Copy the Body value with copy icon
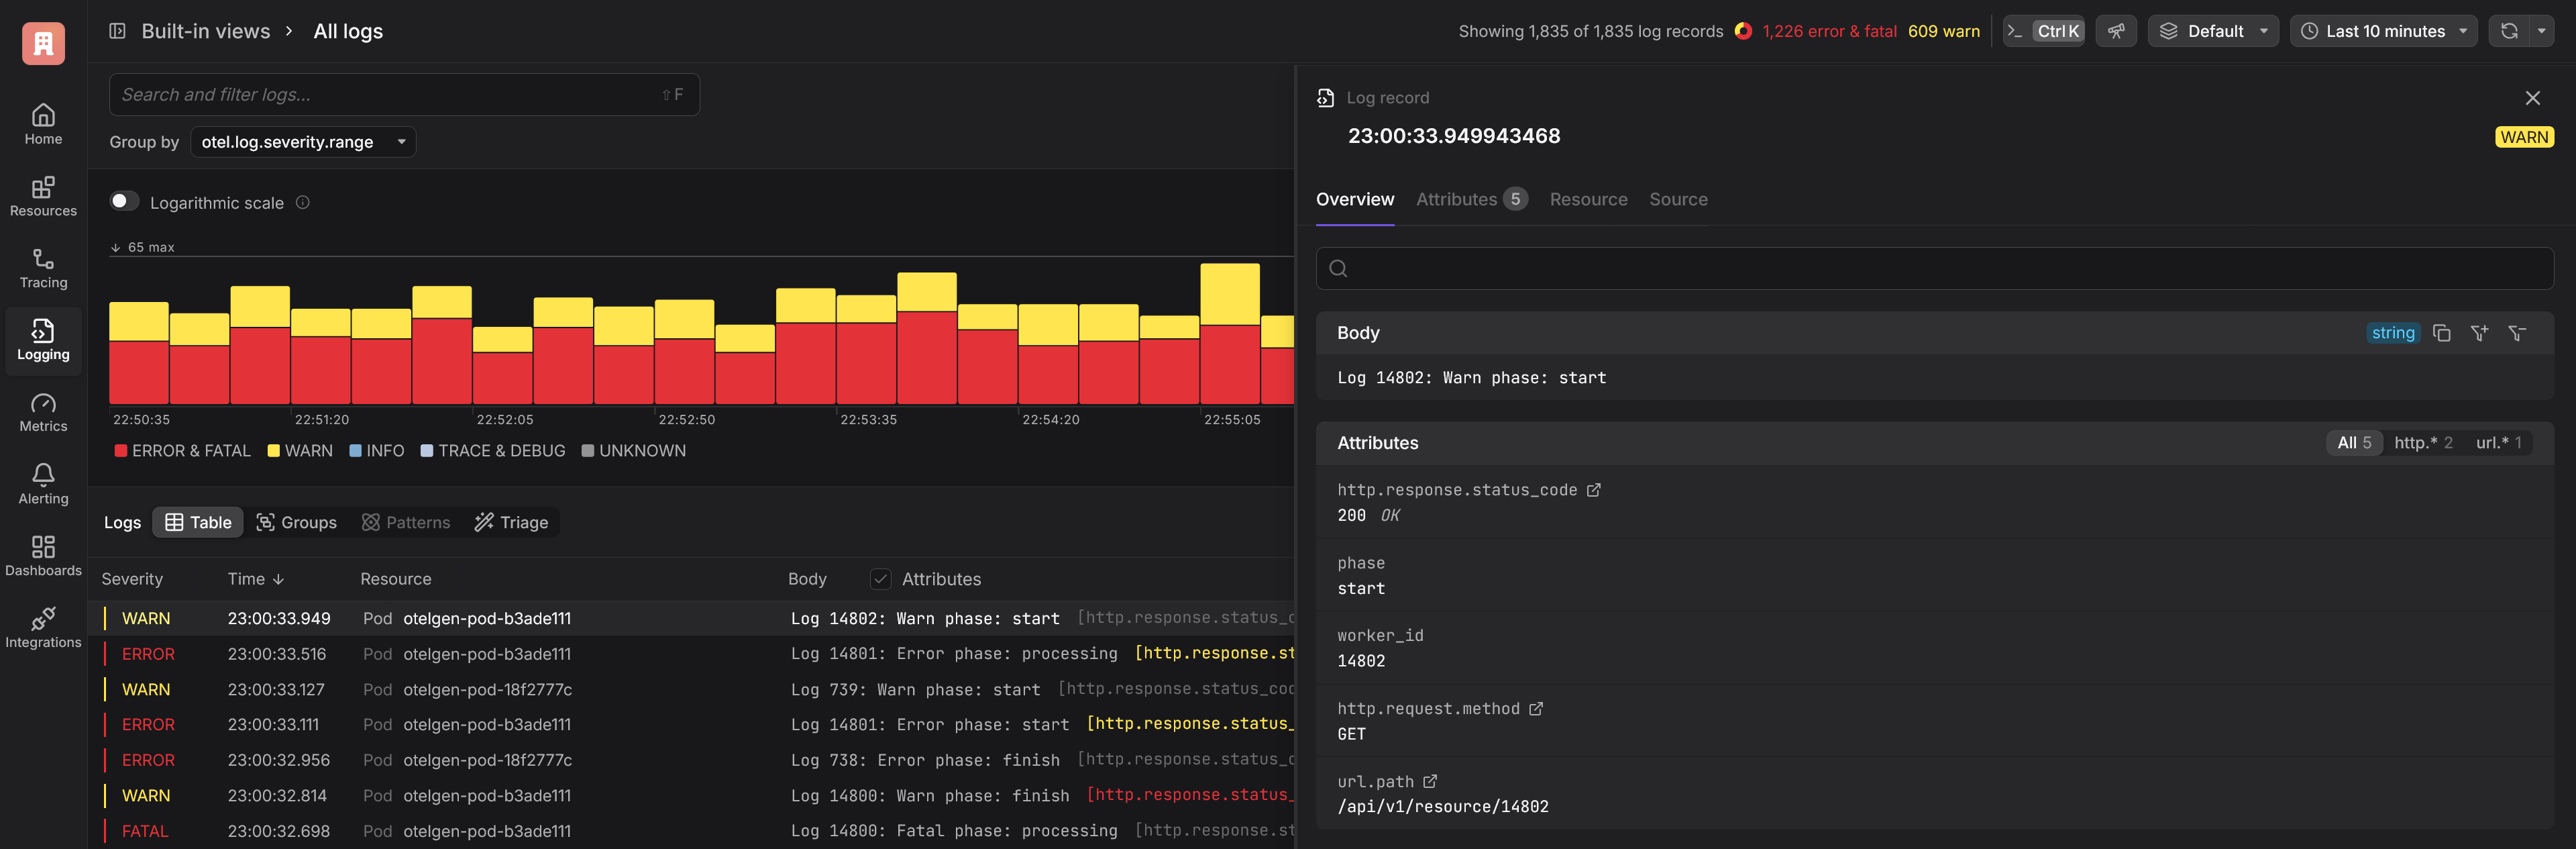 point(2441,333)
